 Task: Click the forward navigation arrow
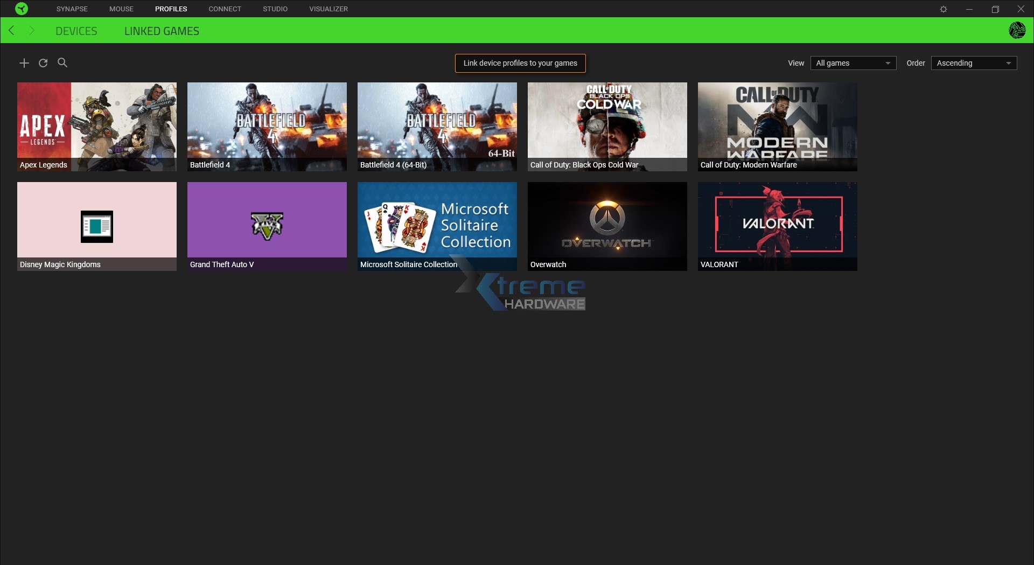32,30
